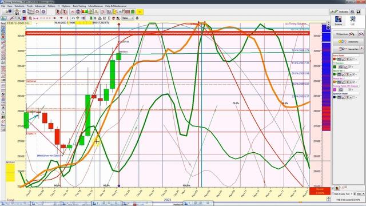
Task: Select the Solution icon in right panel
Action: (338, 21)
